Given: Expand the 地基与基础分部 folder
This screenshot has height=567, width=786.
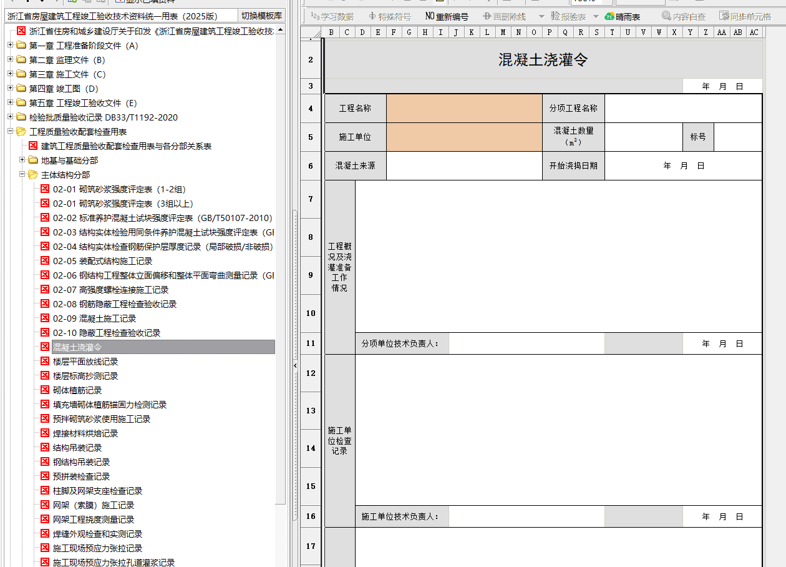Looking at the screenshot, I should tap(22, 160).
